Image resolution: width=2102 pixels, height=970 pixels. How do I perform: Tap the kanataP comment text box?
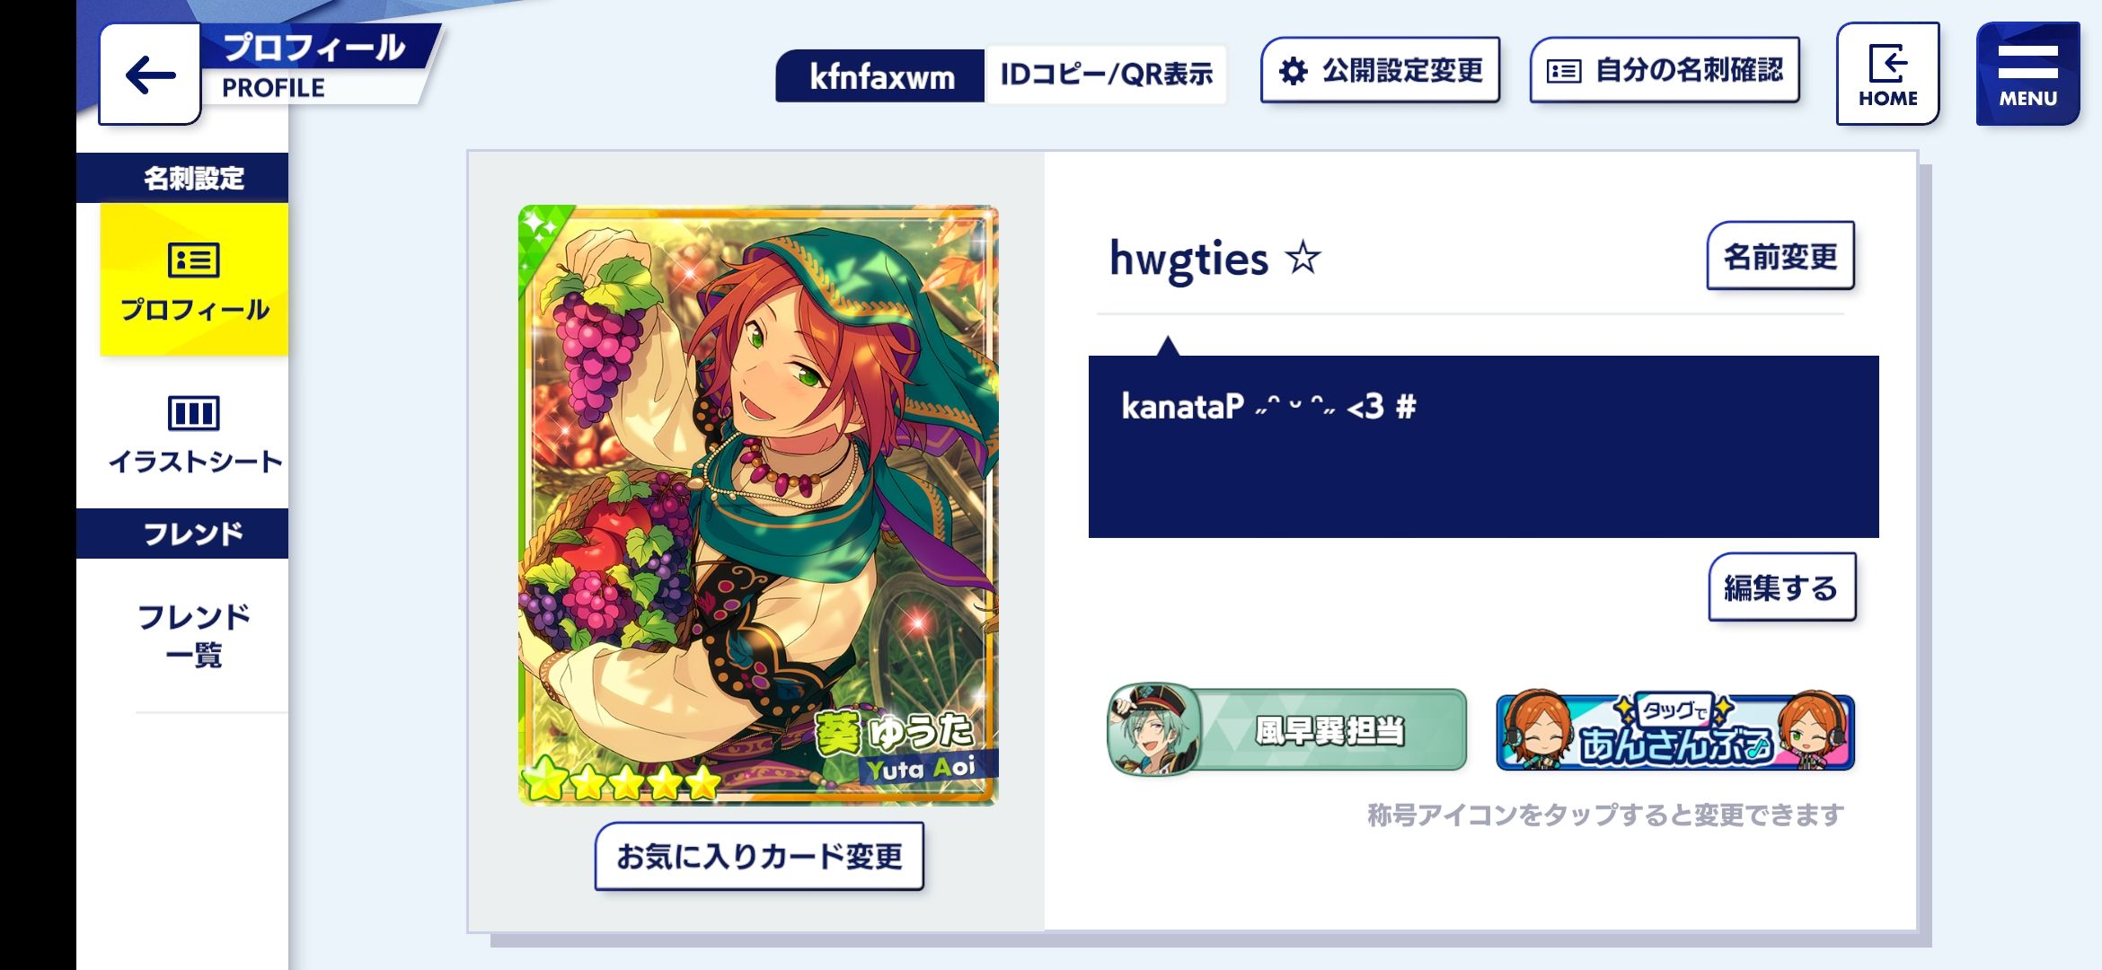[x=1483, y=446]
